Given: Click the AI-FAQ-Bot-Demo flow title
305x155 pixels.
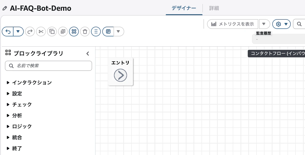Looking at the screenshot, I should pyautogui.click(x=40, y=8).
